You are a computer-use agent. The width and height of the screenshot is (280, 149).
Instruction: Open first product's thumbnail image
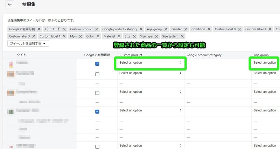pyautogui.click(x=11, y=64)
